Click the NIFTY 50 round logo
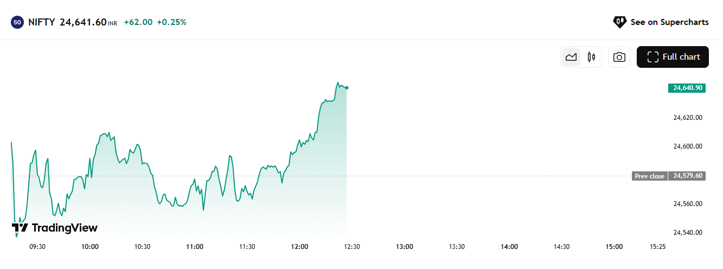 (17, 22)
